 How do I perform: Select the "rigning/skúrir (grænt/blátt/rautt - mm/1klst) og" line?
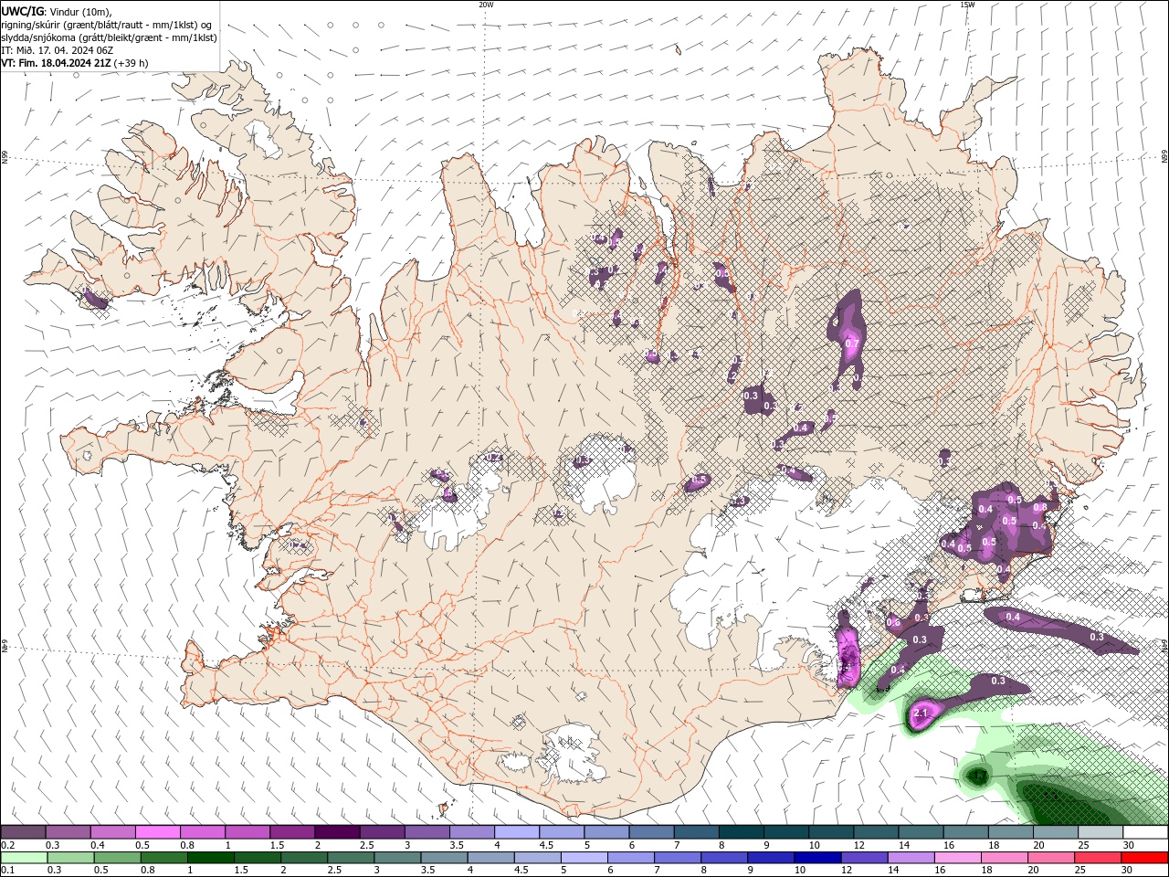108,25
